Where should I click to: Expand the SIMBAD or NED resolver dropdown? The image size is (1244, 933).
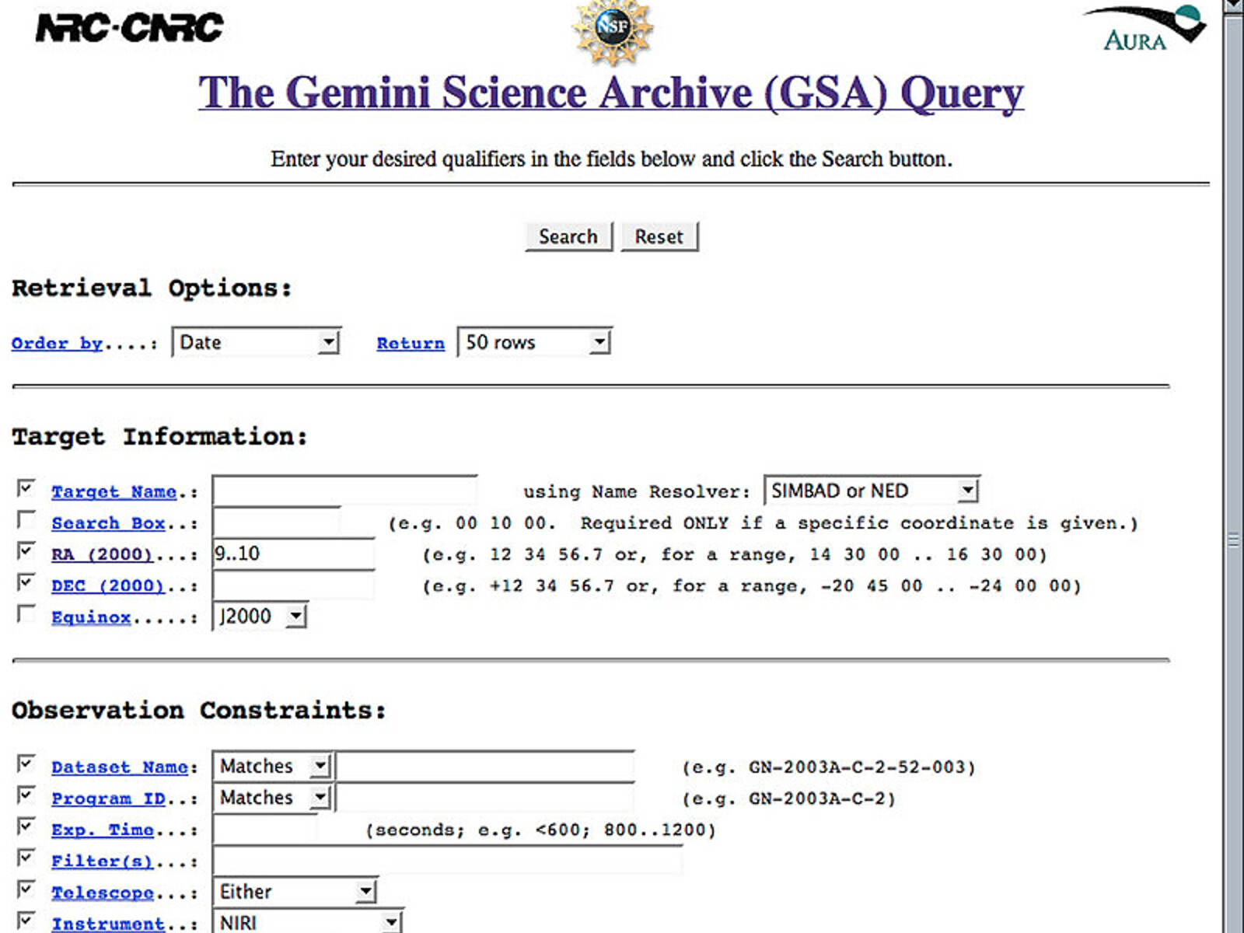coord(872,491)
